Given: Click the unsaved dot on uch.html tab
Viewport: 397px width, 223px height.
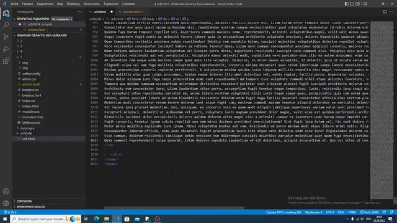Looking at the screenshot, I should 112,12.
